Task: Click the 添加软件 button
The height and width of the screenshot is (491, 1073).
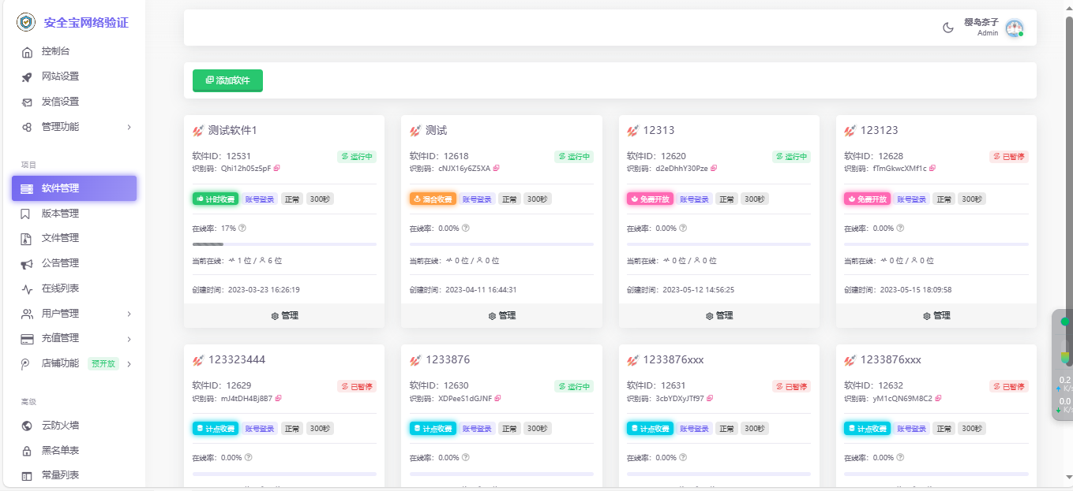Action: point(227,80)
